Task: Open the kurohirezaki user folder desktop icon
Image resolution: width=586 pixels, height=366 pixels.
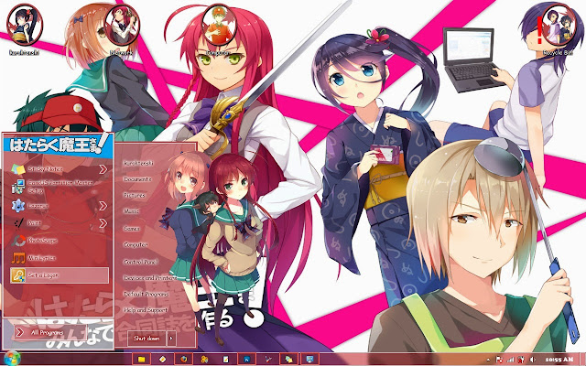Action: coord(25,29)
